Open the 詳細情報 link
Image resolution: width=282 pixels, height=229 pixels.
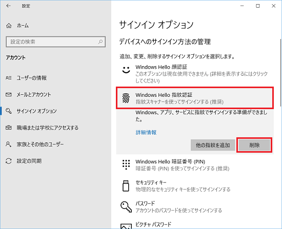tap(146, 133)
